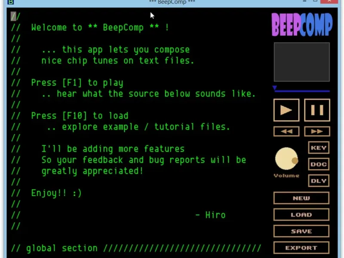Fast forward with the double-right arrows
Image resolution: width=344 pixels, height=258 pixels.
(317, 132)
